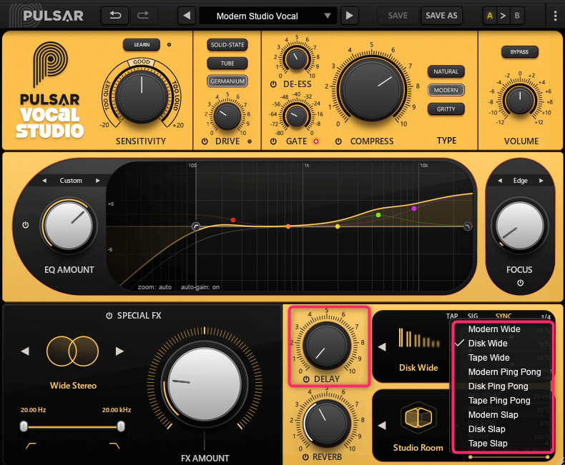Select GRITTY compressor type

446,109
